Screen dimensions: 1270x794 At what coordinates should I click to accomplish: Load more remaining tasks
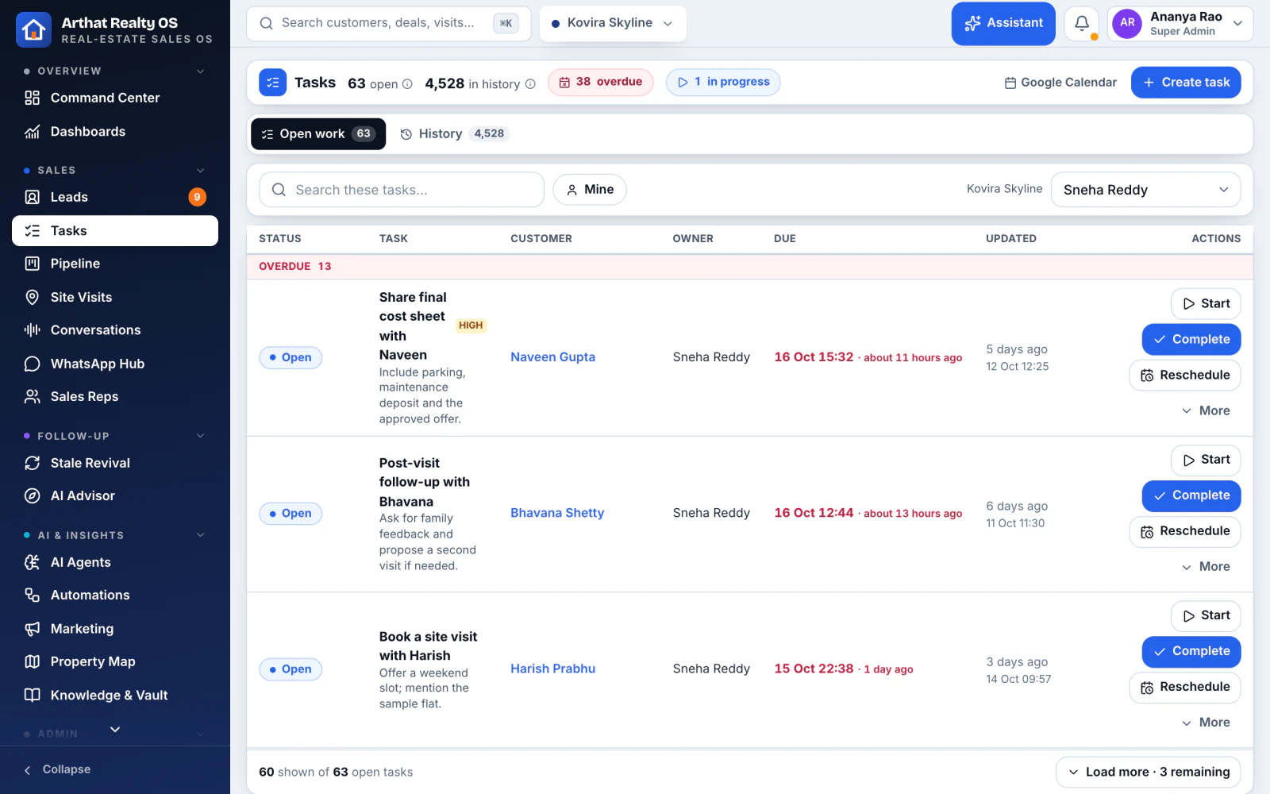pos(1149,772)
